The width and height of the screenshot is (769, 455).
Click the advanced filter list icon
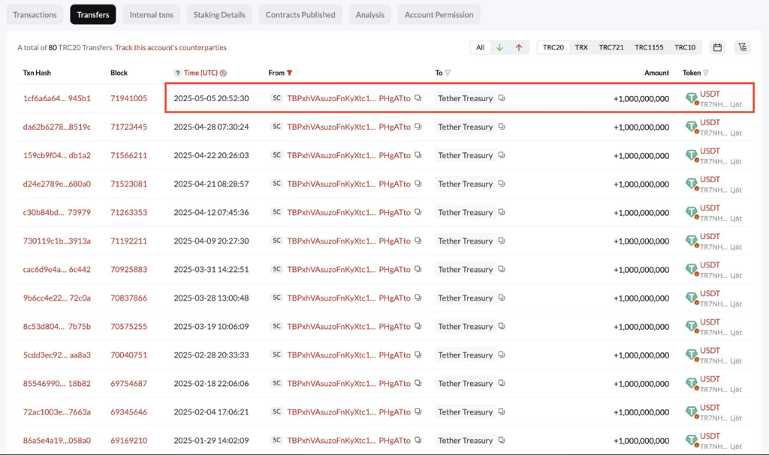point(742,47)
